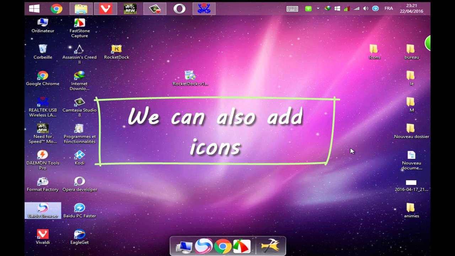Open File Explorer from the taskbar

(81, 9)
